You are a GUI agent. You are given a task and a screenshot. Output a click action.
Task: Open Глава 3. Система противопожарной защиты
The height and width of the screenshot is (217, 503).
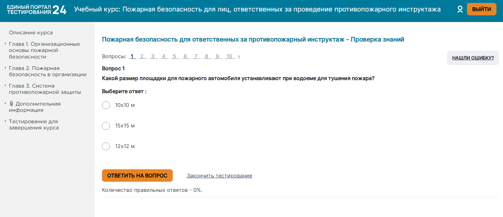pyautogui.click(x=45, y=89)
